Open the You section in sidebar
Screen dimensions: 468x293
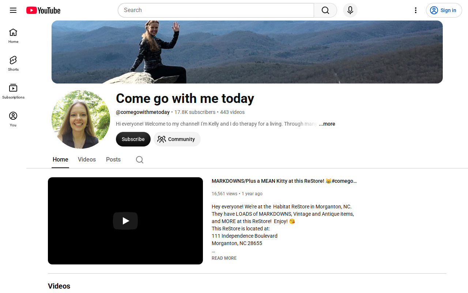click(x=13, y=119)
